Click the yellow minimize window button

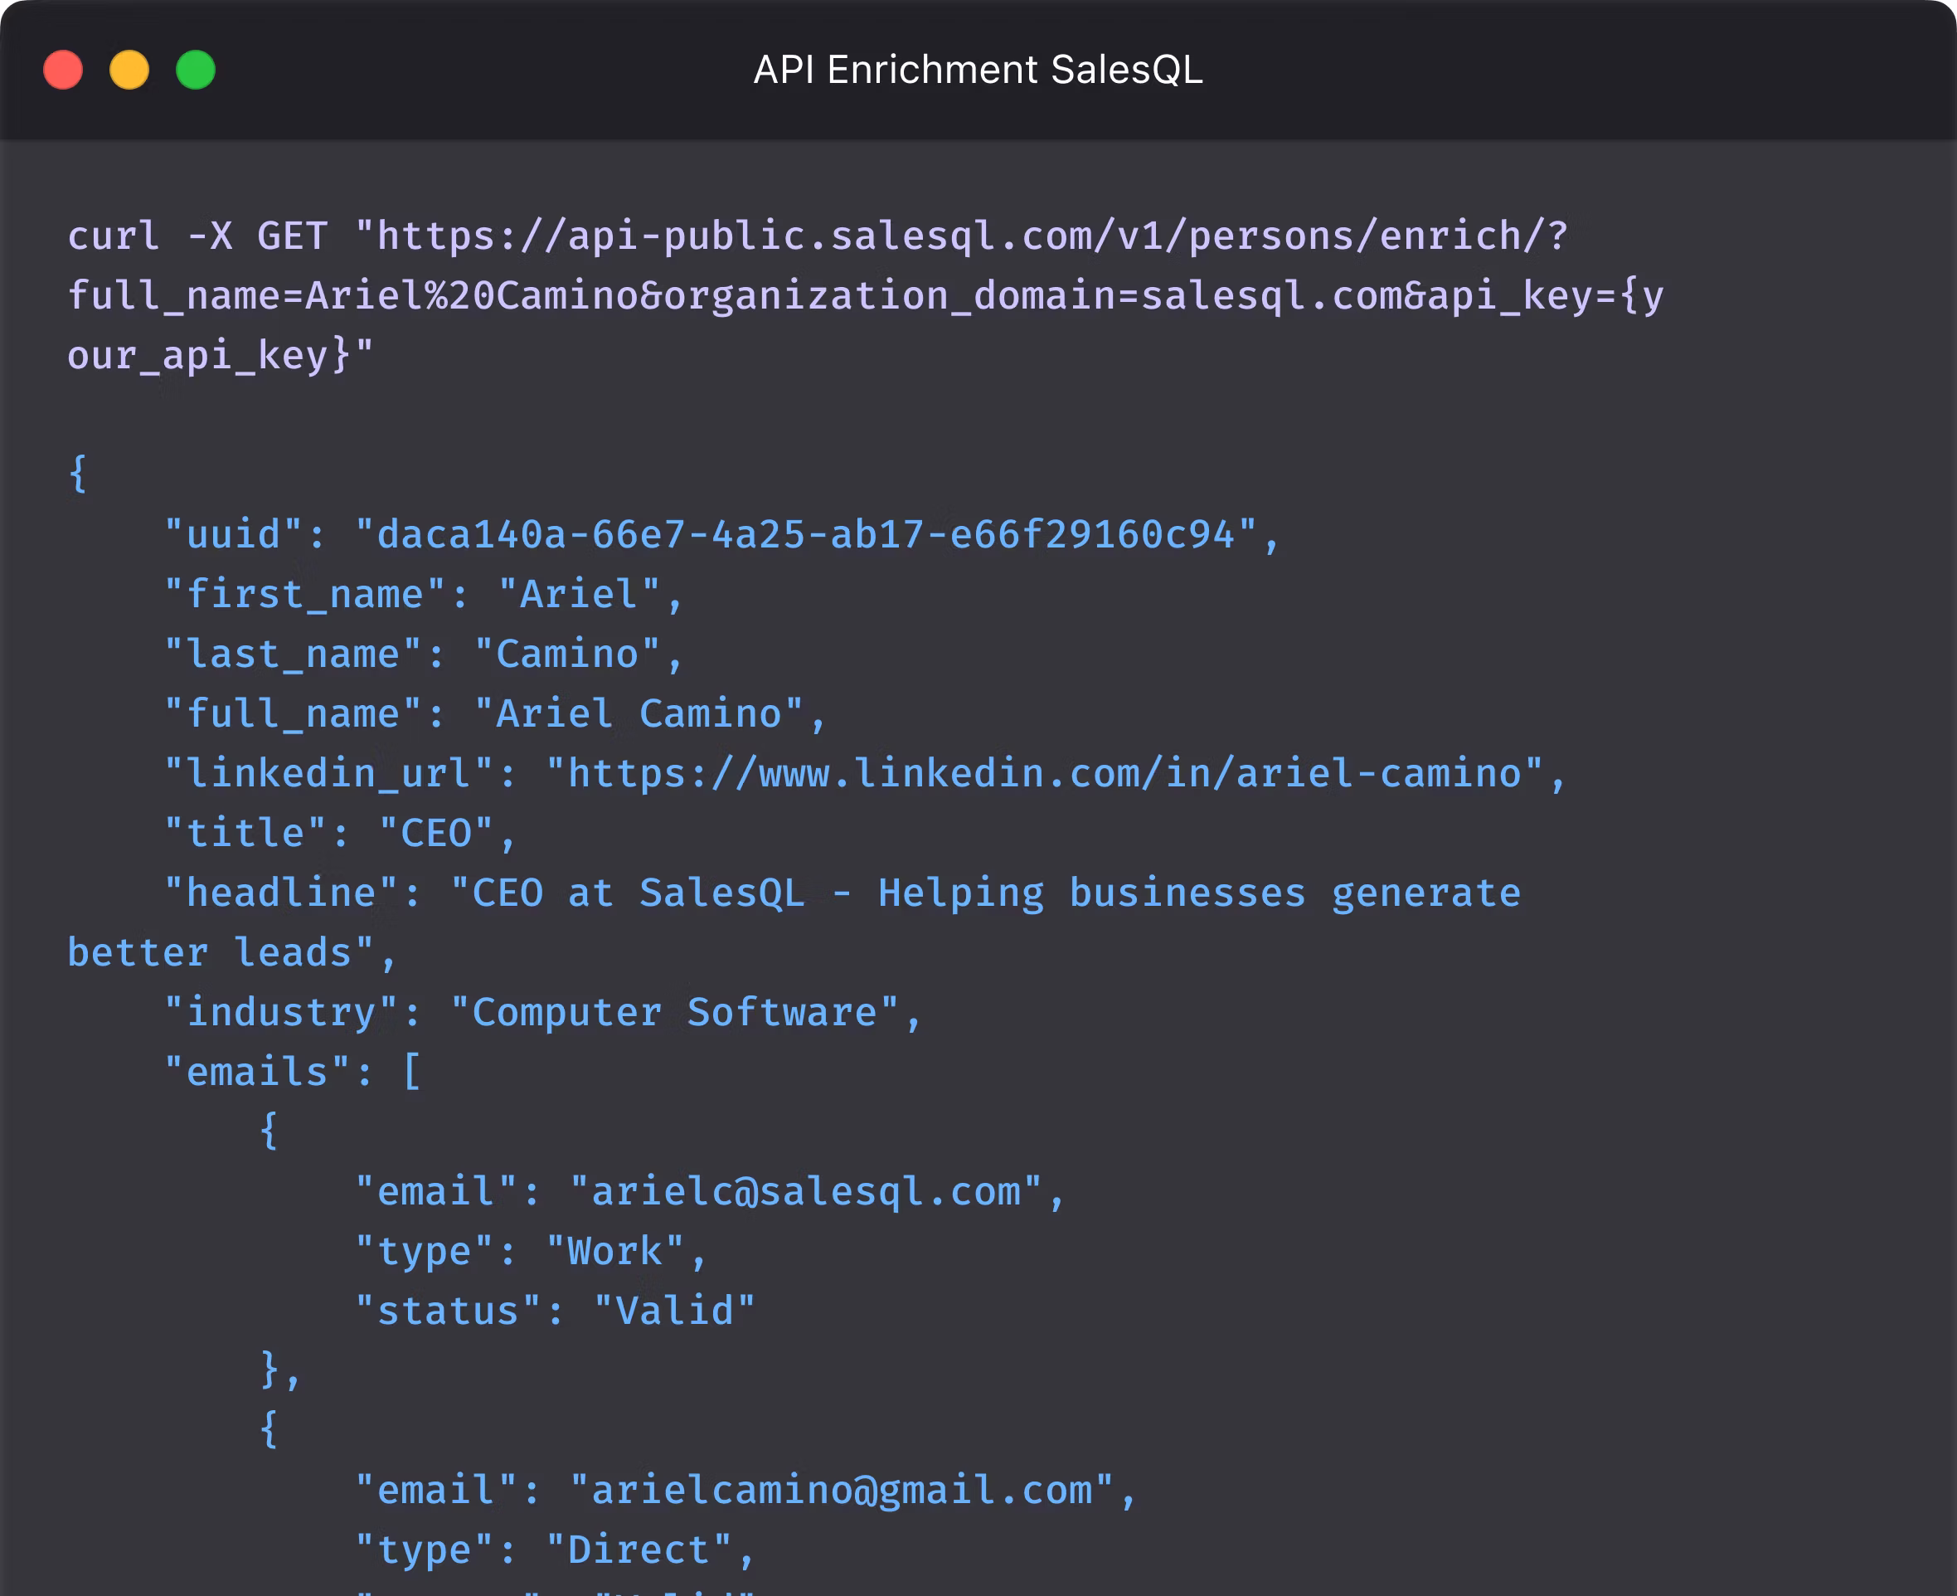[129, 70]
